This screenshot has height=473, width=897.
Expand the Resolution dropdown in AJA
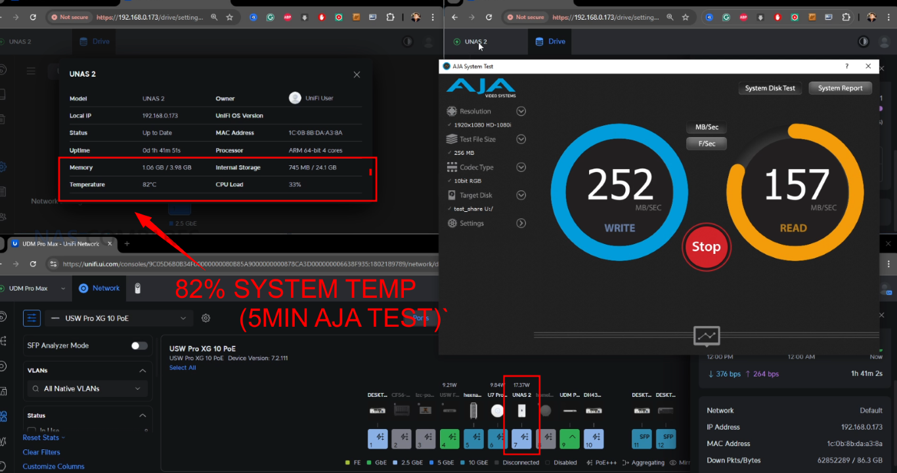click(x=521, y=112)
